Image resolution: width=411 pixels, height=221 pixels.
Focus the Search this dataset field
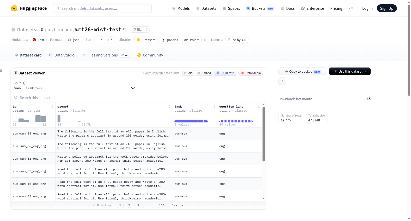[138, 98]
